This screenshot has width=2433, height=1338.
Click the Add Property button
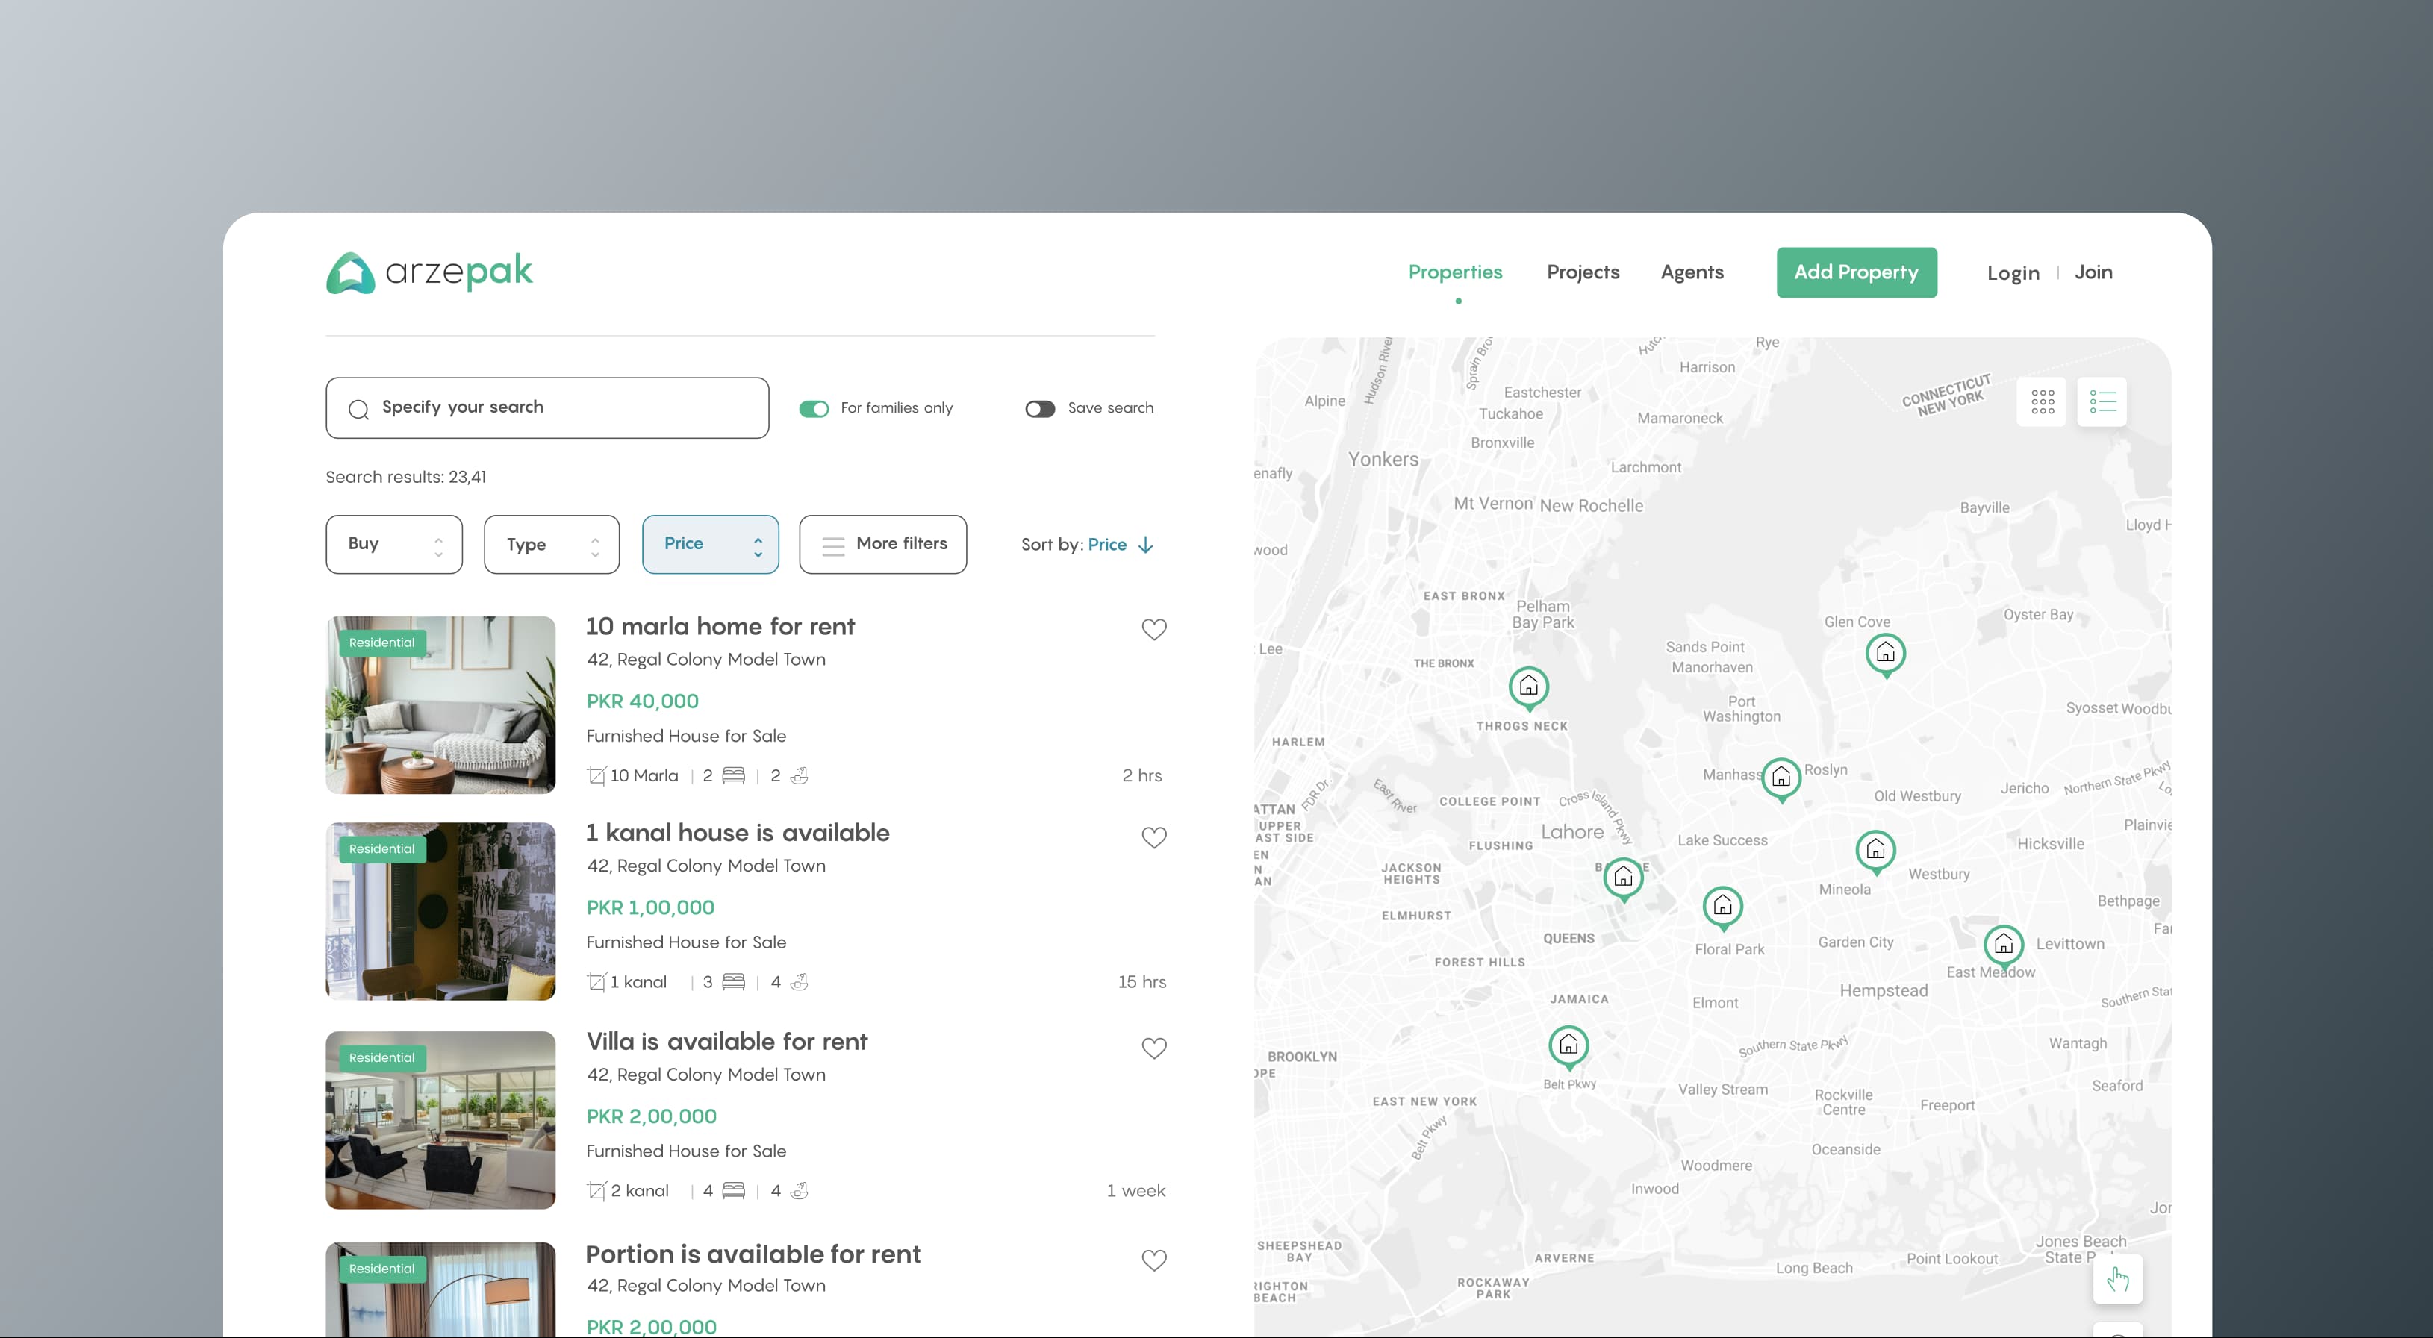coord(1856,272)
